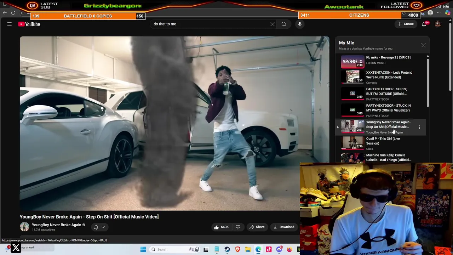
Task: Download the video
Action: click(x=283, y=227)
